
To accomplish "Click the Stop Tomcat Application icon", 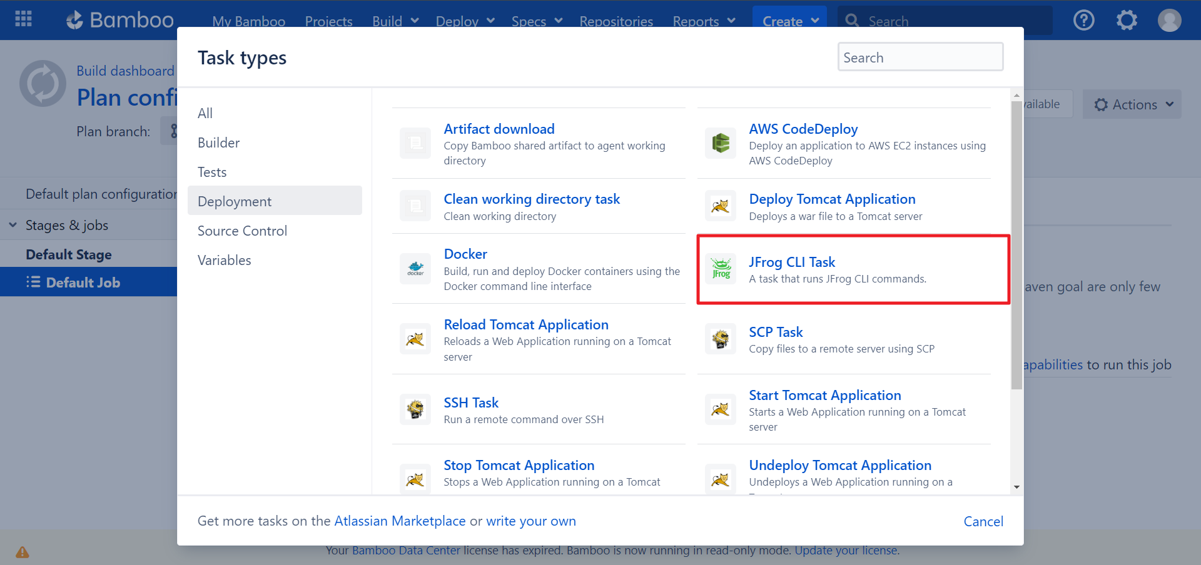I will tap(415, 479).
